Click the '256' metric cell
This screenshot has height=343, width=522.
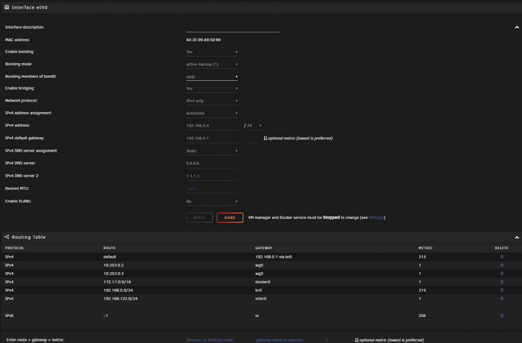pos(422,316)
